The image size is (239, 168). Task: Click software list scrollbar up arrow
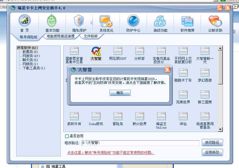220,48
